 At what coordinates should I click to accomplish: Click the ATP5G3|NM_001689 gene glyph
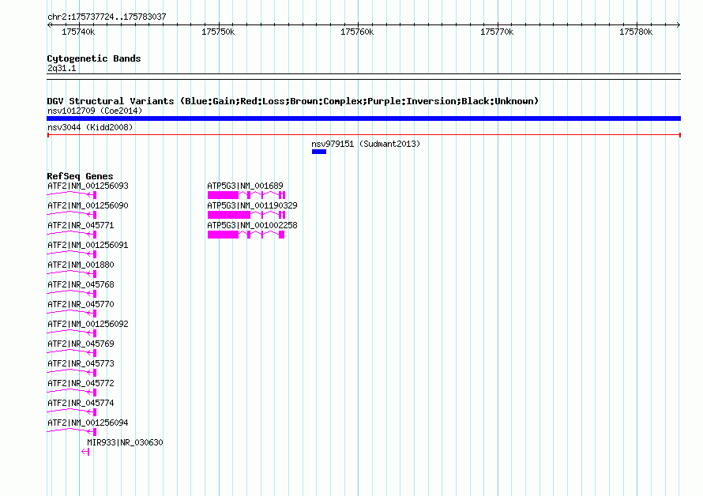click(246, 194)
